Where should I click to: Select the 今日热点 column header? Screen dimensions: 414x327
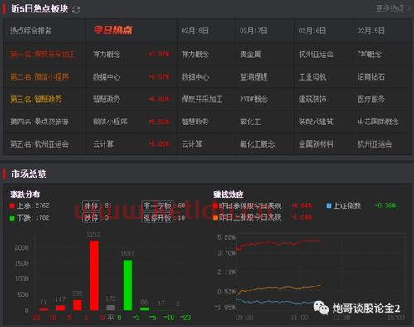(113, 30)
